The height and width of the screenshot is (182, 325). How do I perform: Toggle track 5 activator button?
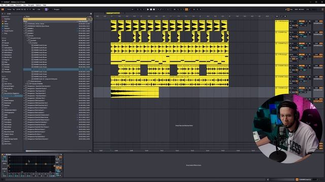coord(302,66)
